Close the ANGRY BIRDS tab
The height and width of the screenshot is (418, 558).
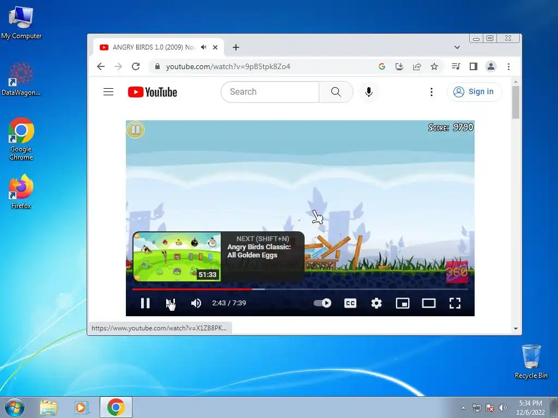coord(215,47)
